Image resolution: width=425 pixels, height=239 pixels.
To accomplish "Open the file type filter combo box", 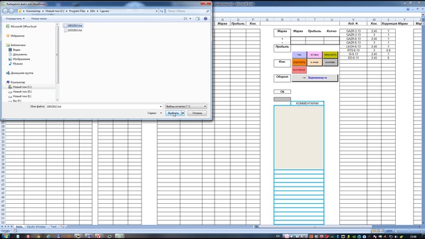I will point(186,106).
